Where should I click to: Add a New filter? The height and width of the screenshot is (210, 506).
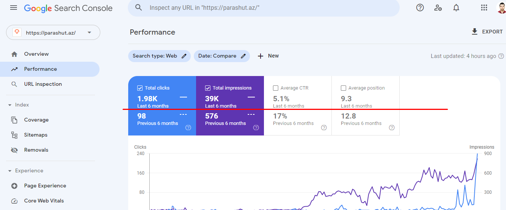(268, 56)
